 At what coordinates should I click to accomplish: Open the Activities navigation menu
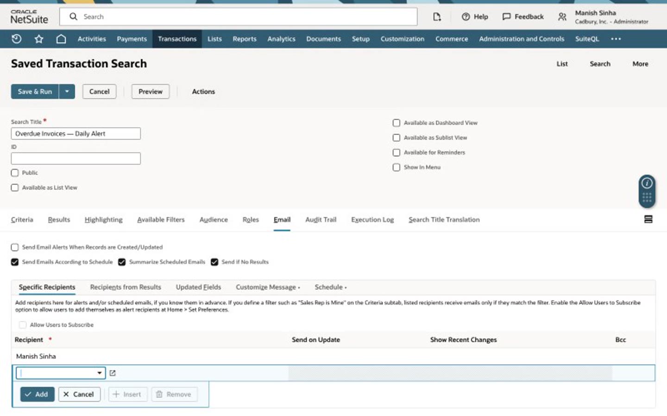tap(92, 39)
